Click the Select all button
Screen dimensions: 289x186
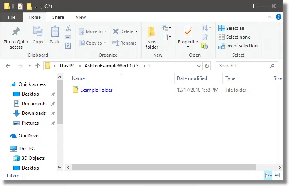click(231, 28)
